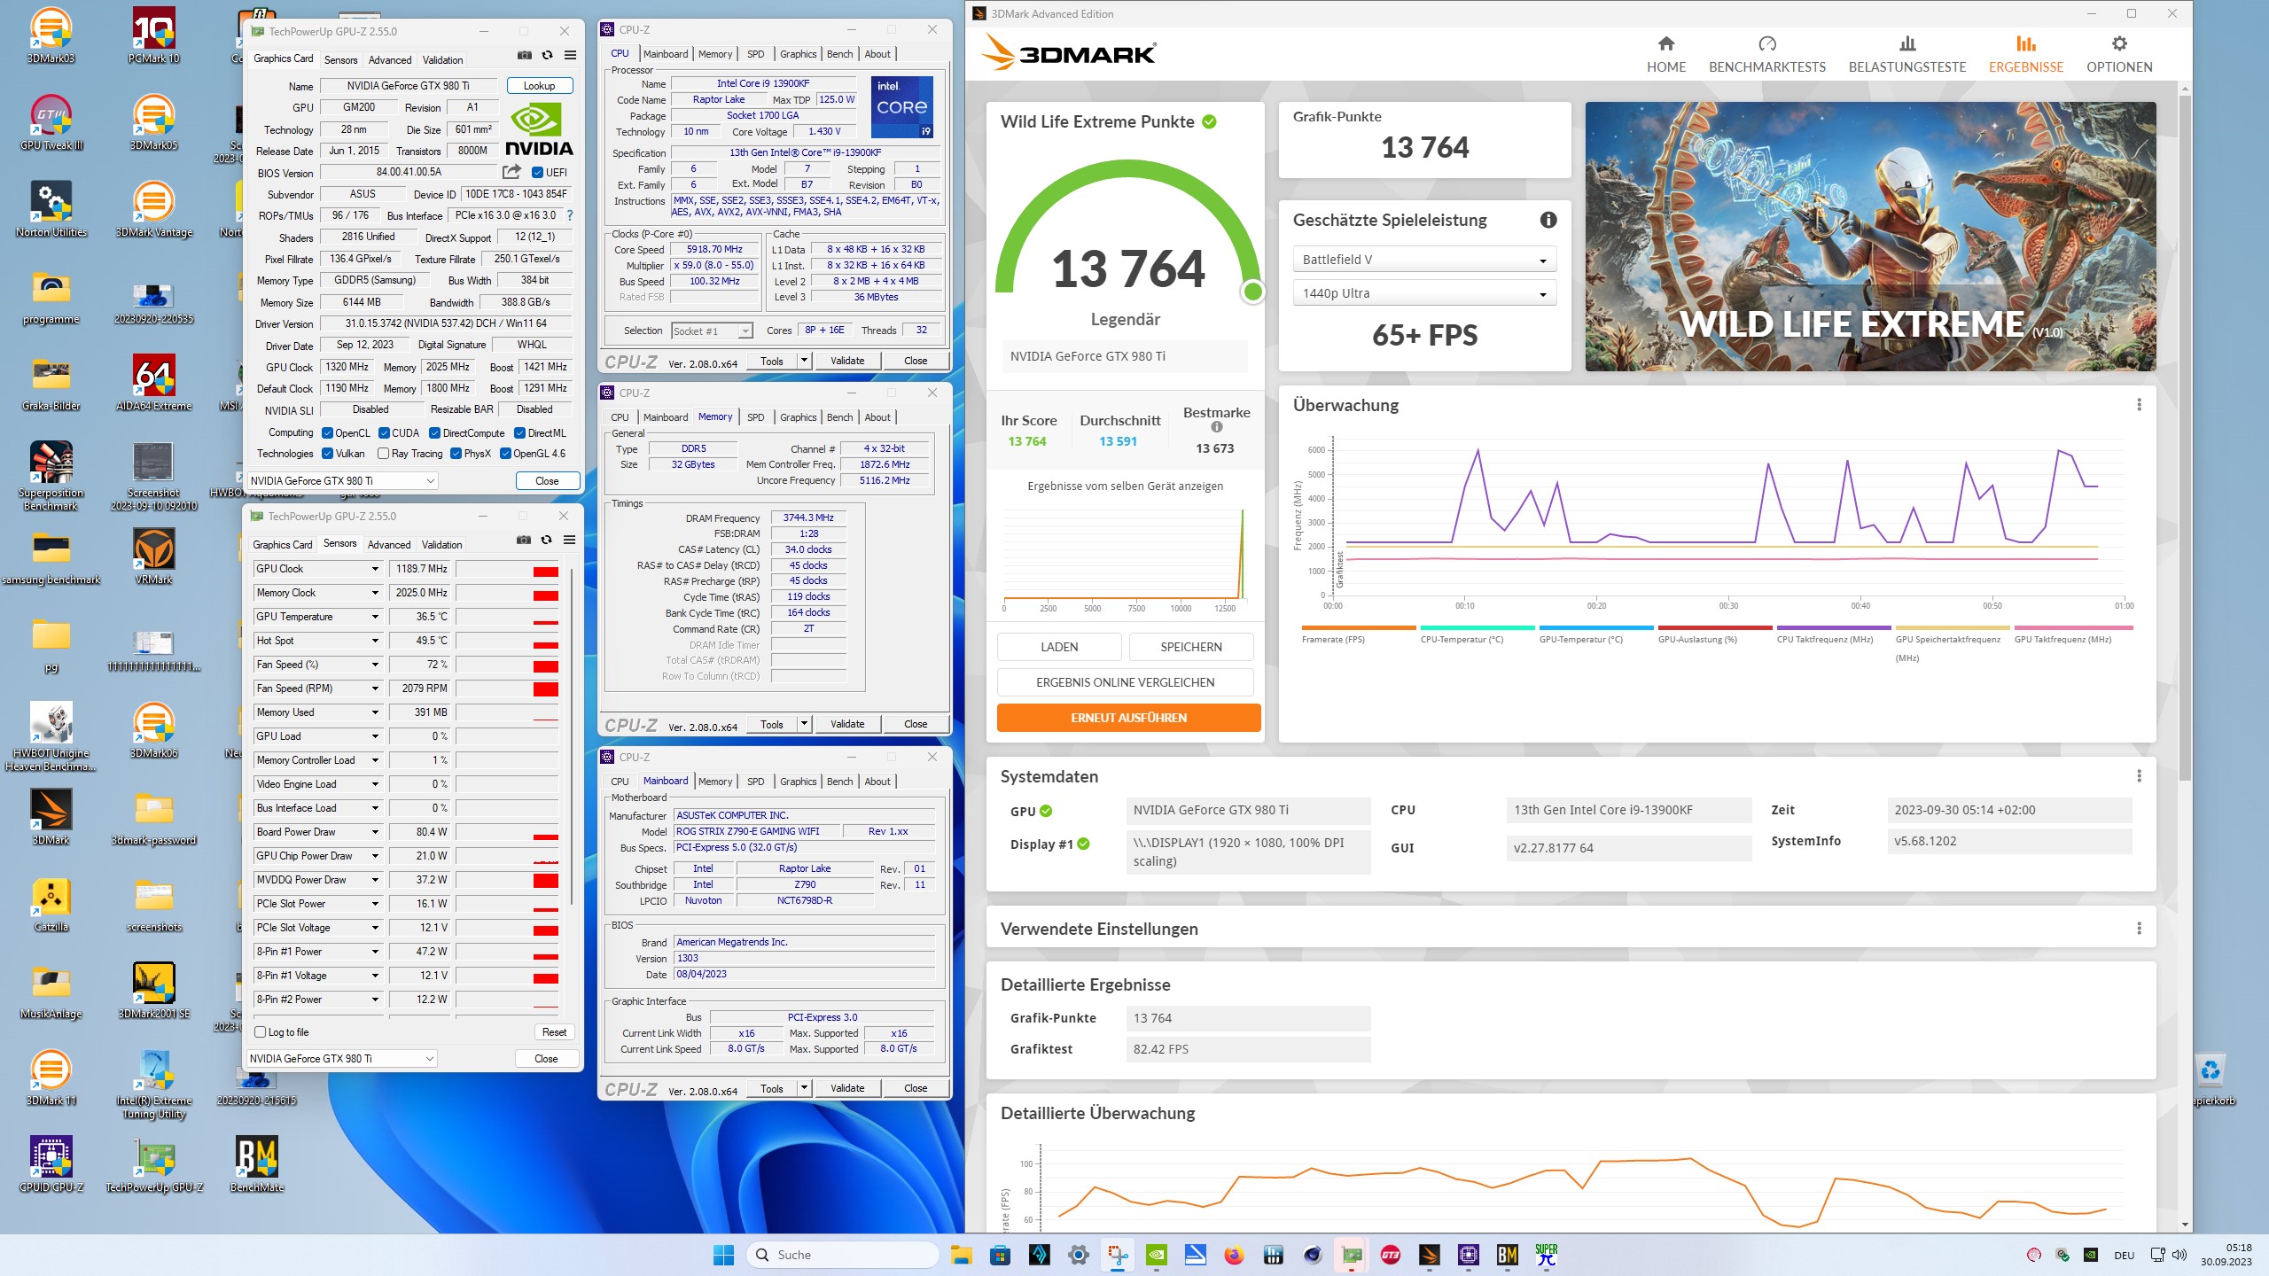This screenshot has height=1276, width=2269.
Task: Toggle the CUDA checkbox
Action: (x=384, y=433)
